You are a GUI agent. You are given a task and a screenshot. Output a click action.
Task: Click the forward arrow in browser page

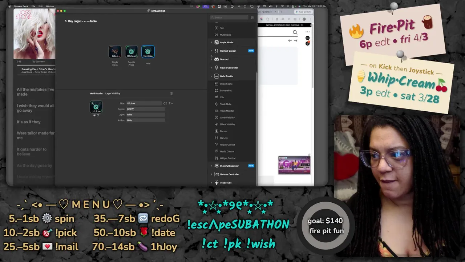coord(295,41)
